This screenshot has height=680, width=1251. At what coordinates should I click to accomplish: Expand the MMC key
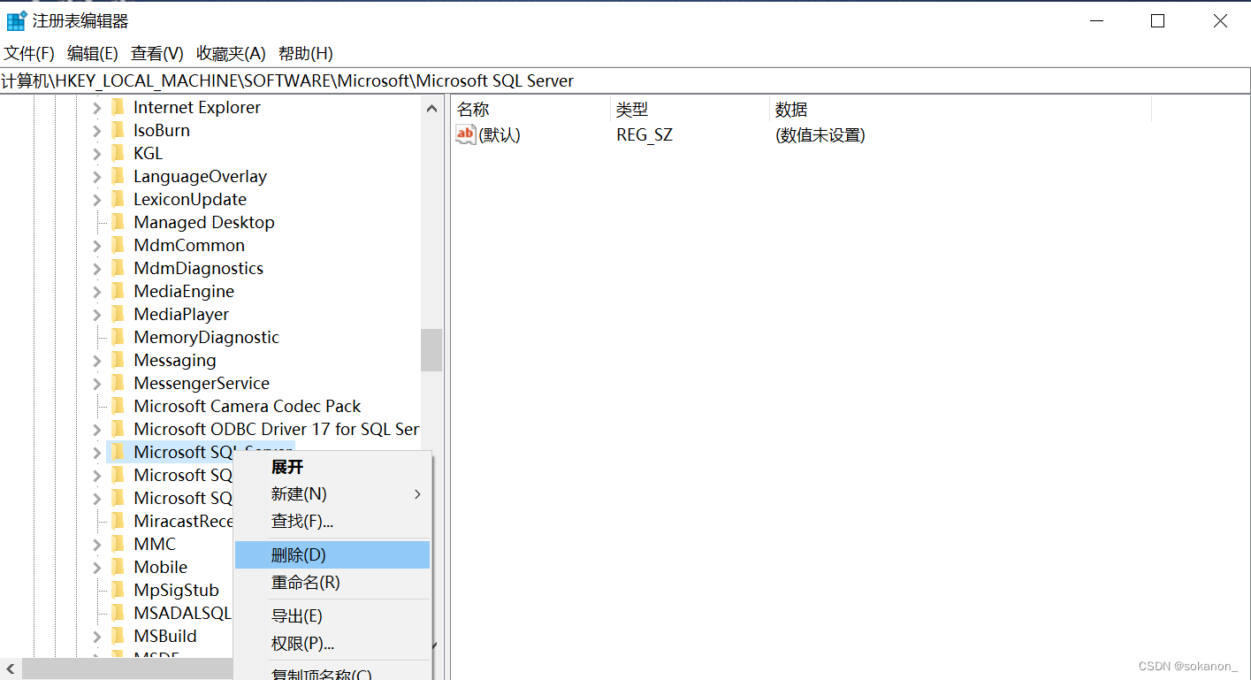(x=97, y=545)
